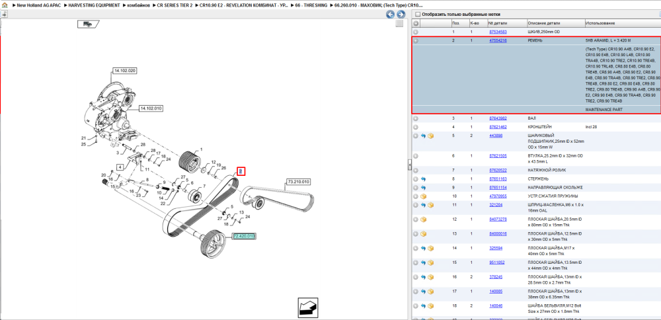The width and height of the screenshot is (661, 320).
Task: Sort by 'Использование' column header
Action: [622, 23]
